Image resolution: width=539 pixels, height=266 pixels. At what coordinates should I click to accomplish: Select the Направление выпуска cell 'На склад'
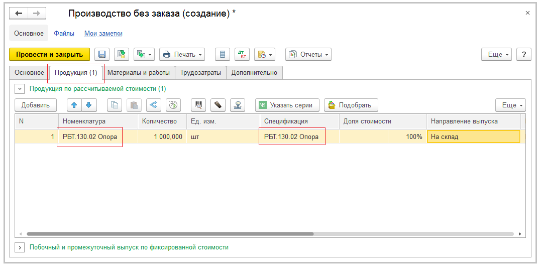[473, 137]
